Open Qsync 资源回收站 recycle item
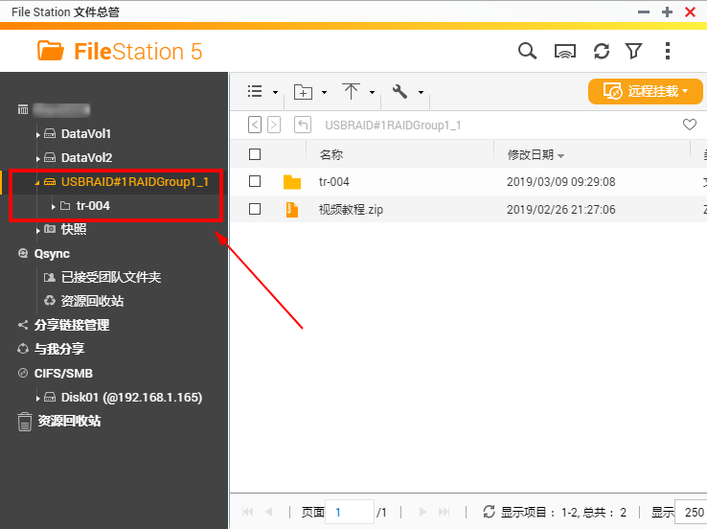The width and height of the screenshot is (707, 529). tap(92, 301)
